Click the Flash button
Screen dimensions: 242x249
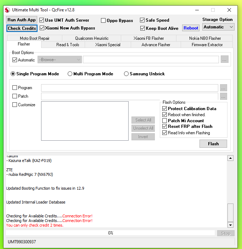coord(213,144)
